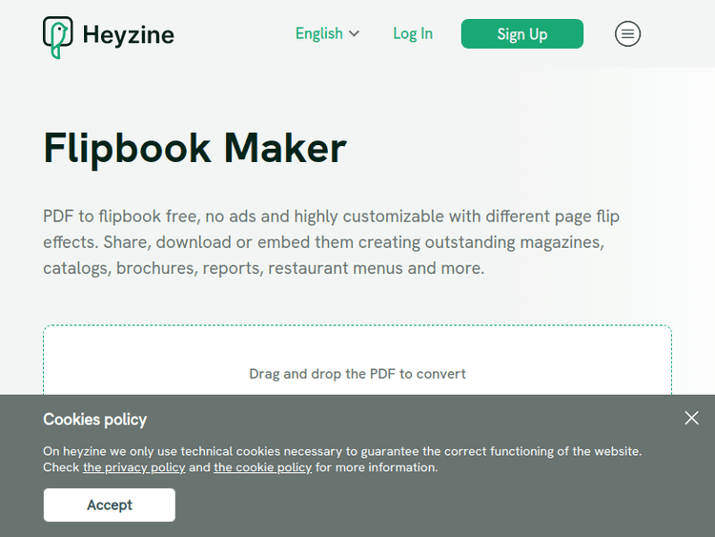Open the cookie policy link
715x537 pixels.
coord(263,467)
